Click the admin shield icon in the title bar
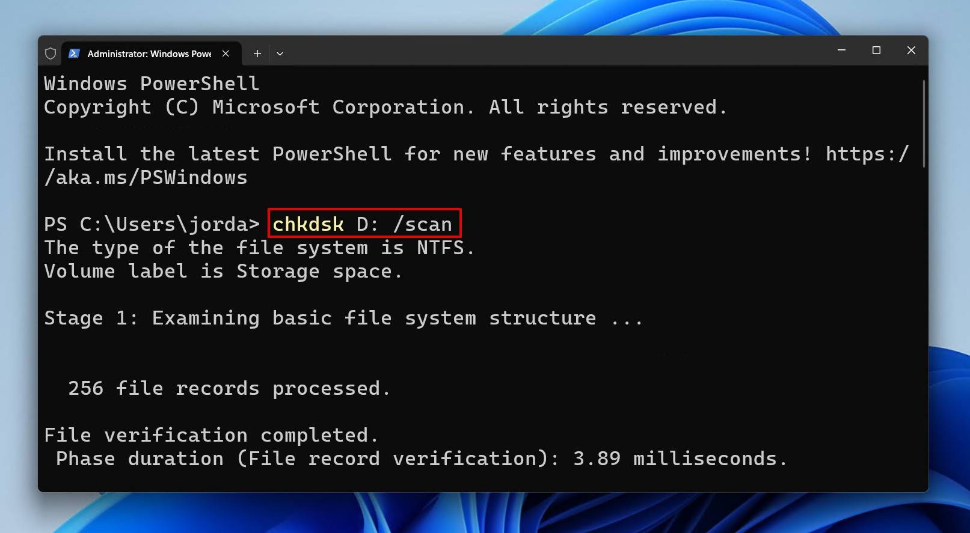 click(x=51, y=53)
